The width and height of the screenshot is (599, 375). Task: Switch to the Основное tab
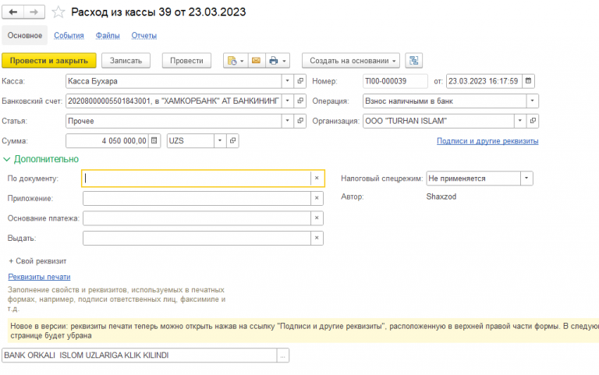pos(25,36)
